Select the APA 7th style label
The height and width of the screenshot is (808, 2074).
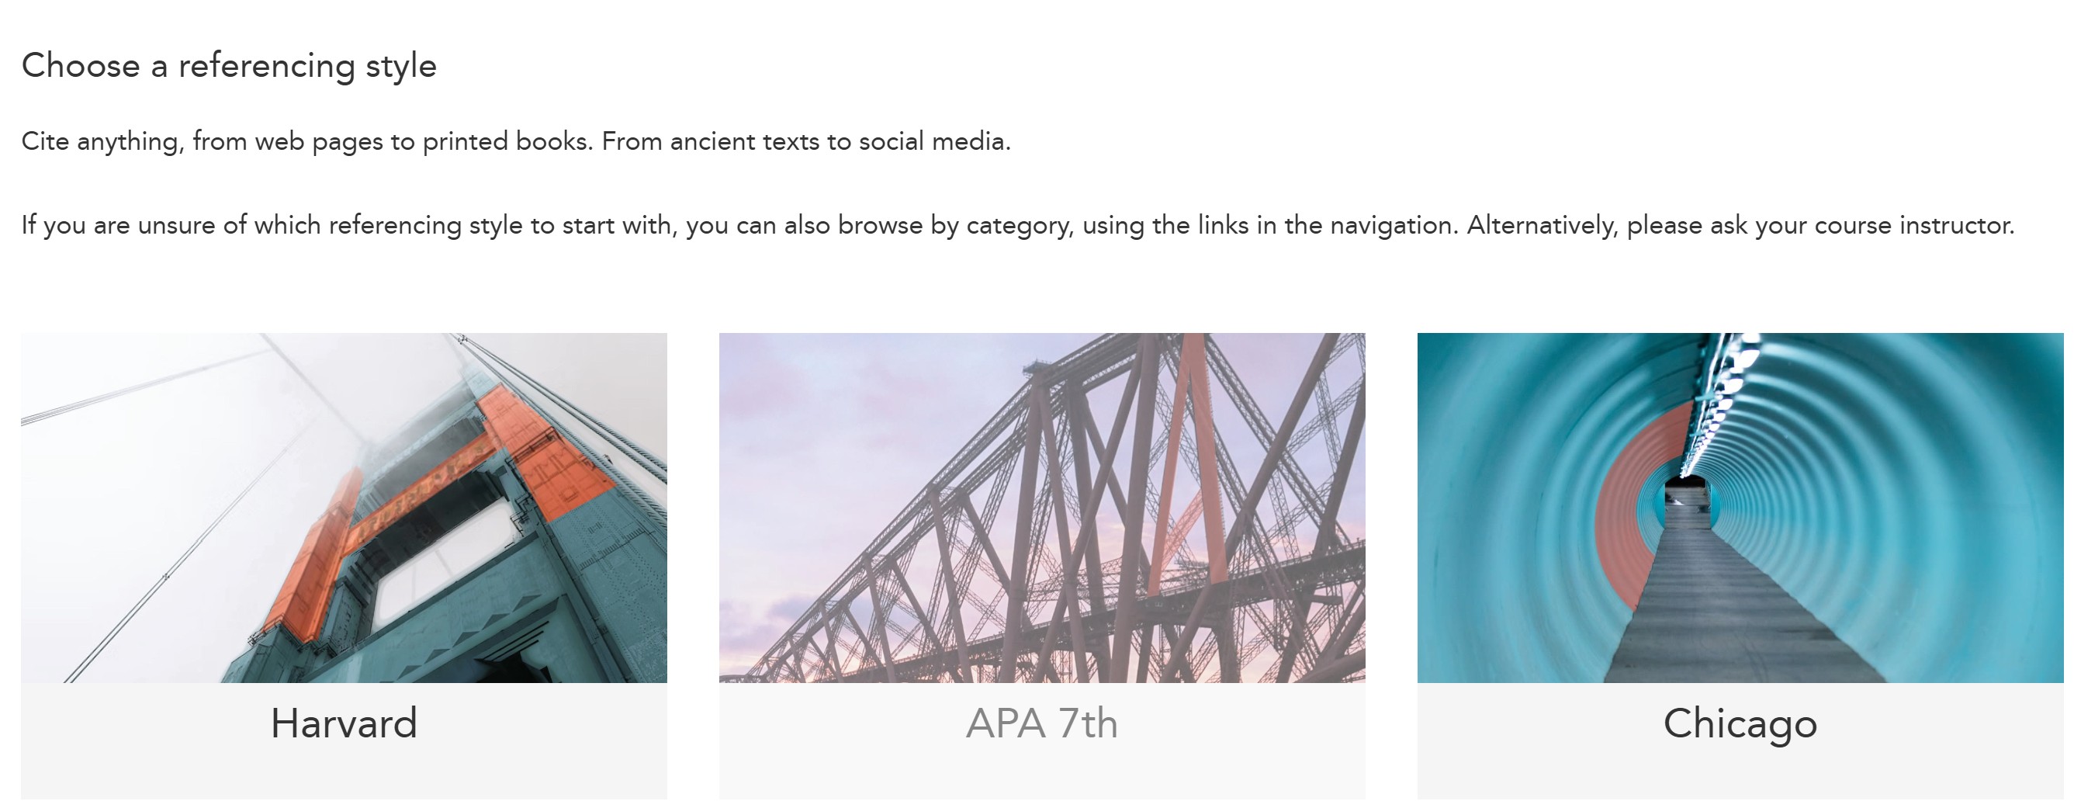(1042, 723)
